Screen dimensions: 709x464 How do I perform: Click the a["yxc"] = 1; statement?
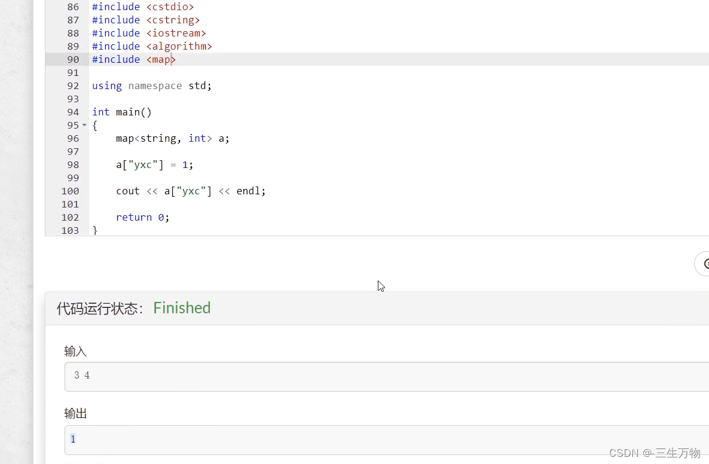tap(155, 164)
